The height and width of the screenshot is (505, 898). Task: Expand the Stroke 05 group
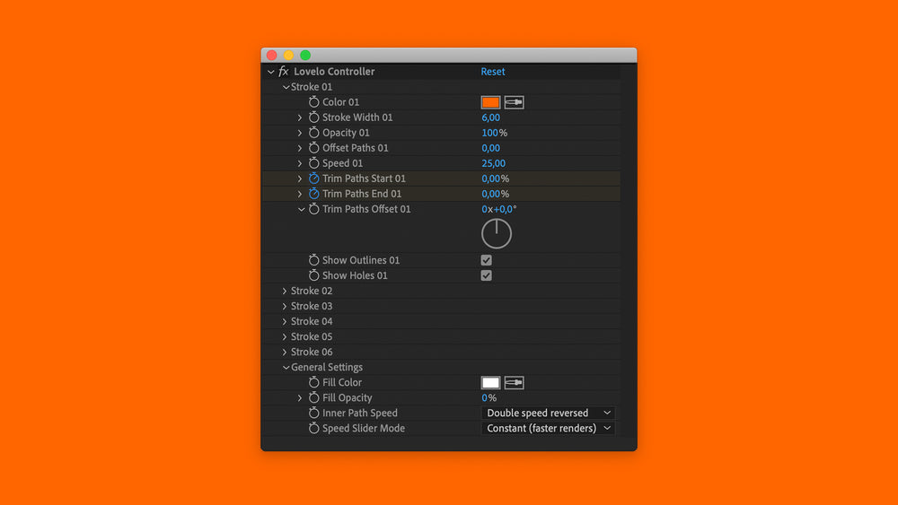[x=285, y=337]
